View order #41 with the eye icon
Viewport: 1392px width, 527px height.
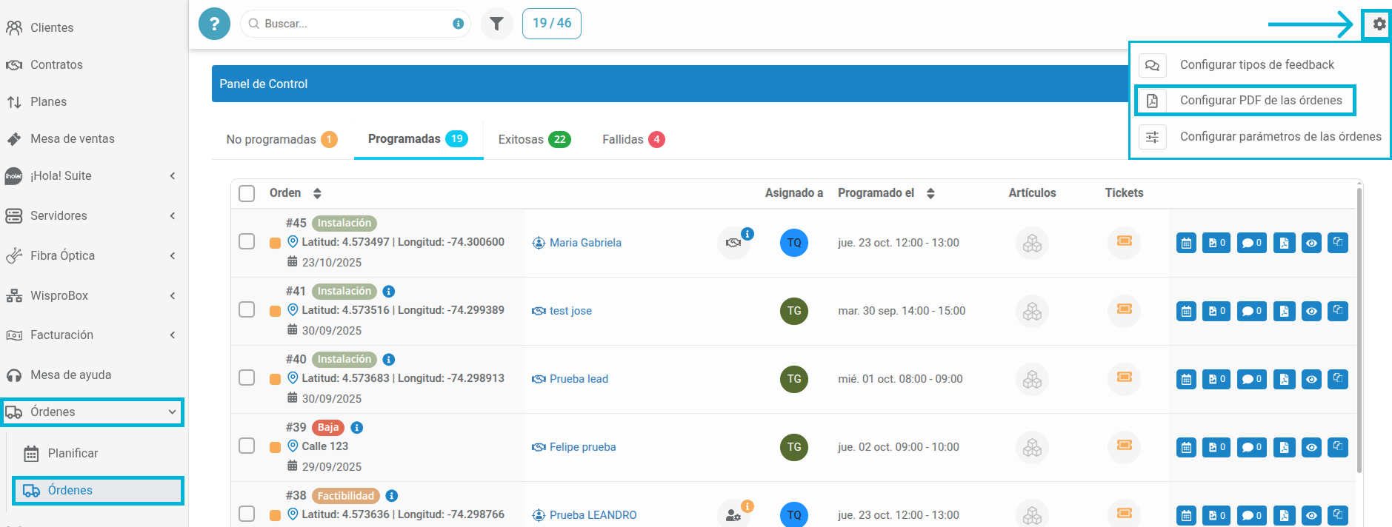coord(1311,311)
